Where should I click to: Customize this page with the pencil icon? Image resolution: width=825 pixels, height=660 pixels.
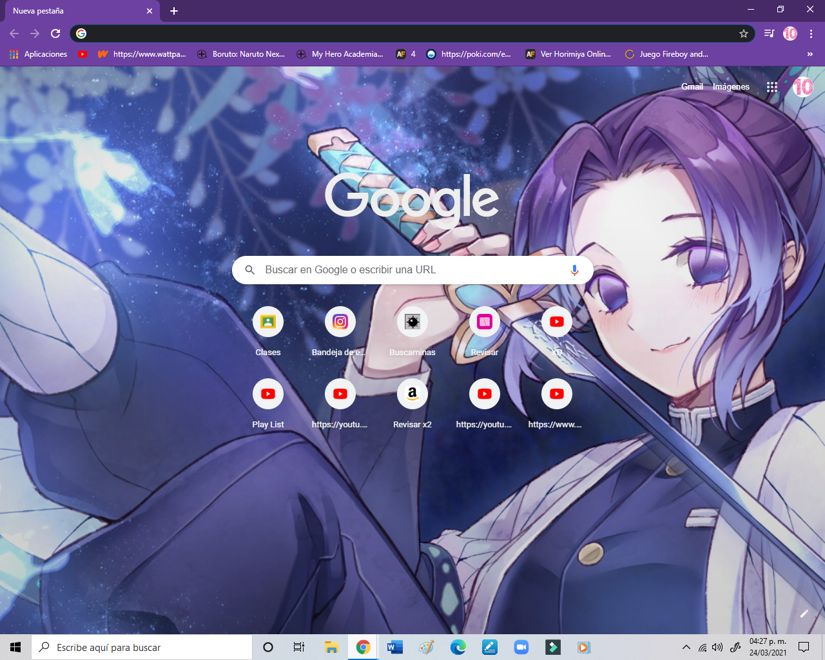[804, 614]
